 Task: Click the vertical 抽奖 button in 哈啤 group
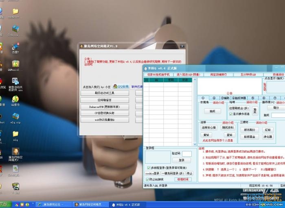(255, 110)
